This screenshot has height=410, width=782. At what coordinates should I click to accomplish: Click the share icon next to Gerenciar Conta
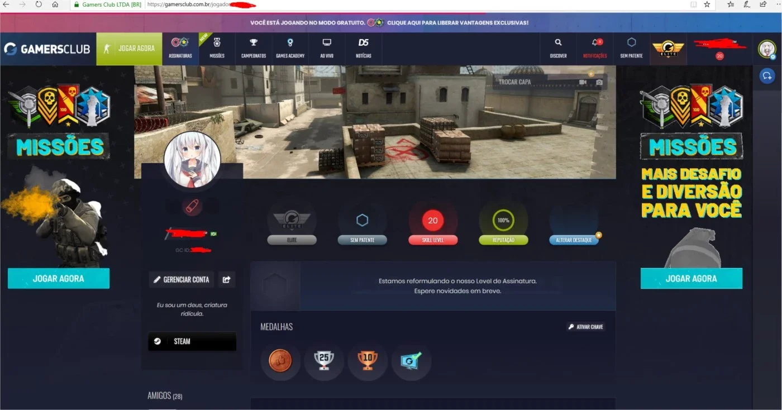pos(226,279)
